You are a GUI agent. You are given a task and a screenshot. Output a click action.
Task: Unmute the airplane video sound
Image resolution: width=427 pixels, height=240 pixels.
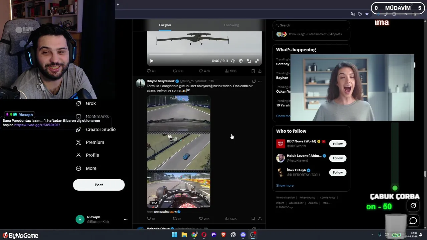[x=233, y=61]
